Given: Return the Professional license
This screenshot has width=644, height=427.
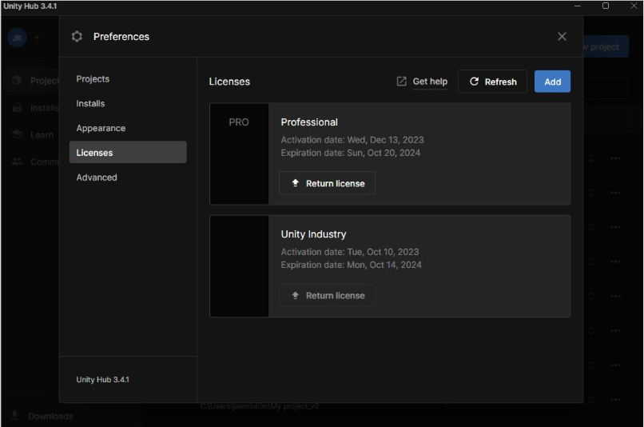Looking at the screenshot, I should point(327,183).
